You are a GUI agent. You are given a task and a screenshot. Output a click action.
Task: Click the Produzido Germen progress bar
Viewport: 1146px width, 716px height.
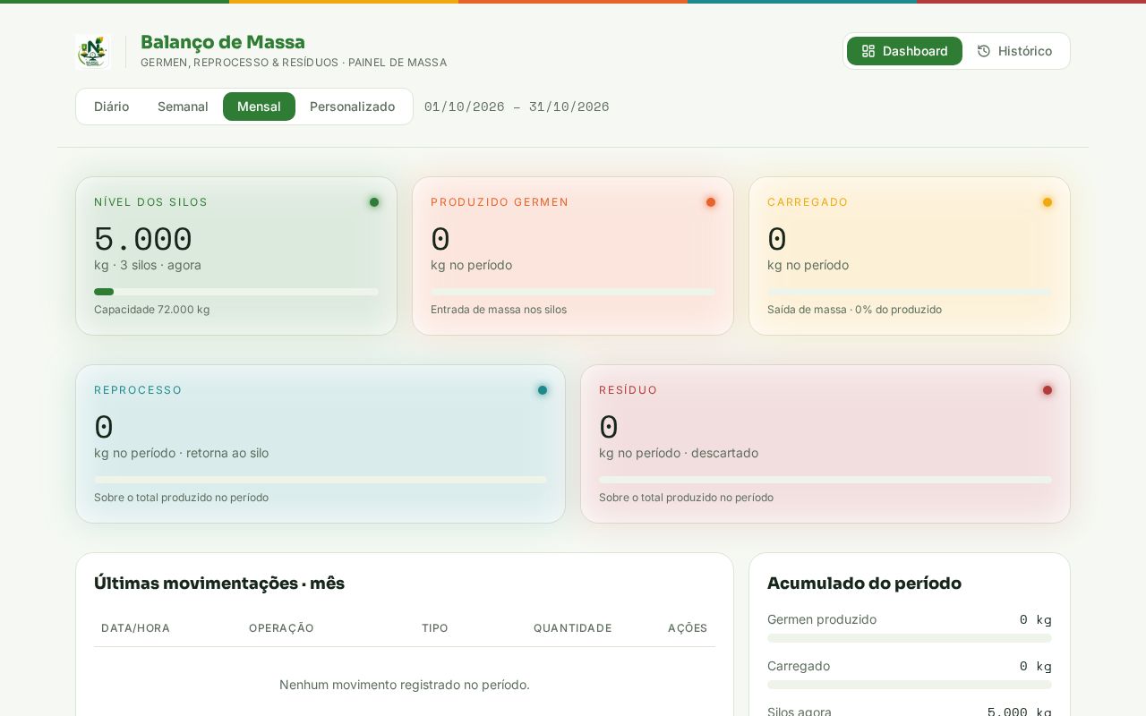(x=573, y=292)
